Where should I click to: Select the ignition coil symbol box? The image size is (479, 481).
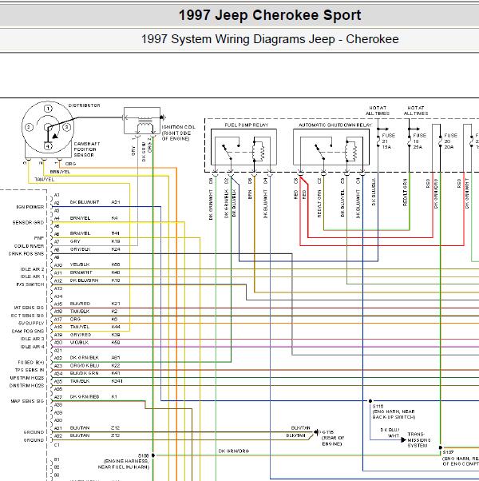(142, 121)
